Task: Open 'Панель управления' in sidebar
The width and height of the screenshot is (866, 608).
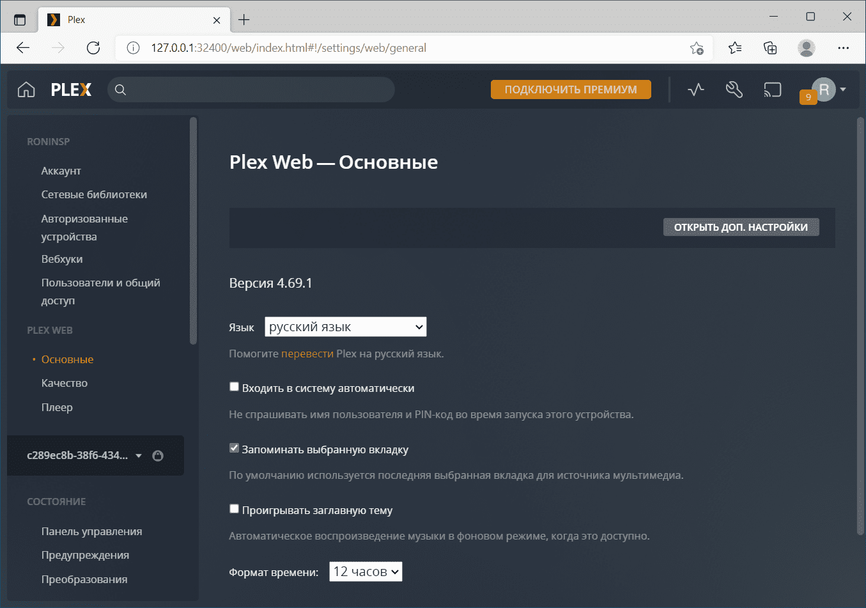Action: click(92, 531)
